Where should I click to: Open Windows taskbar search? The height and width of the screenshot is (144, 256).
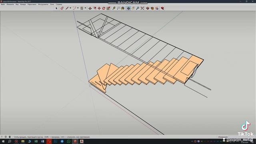point(10,141)
